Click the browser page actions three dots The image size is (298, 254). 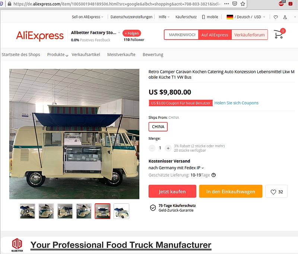226,4
